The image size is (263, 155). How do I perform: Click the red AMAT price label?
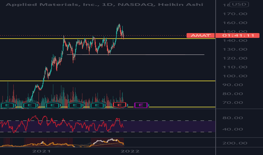201,35
